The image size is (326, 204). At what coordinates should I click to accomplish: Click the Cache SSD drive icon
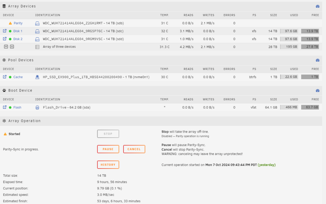37,77
